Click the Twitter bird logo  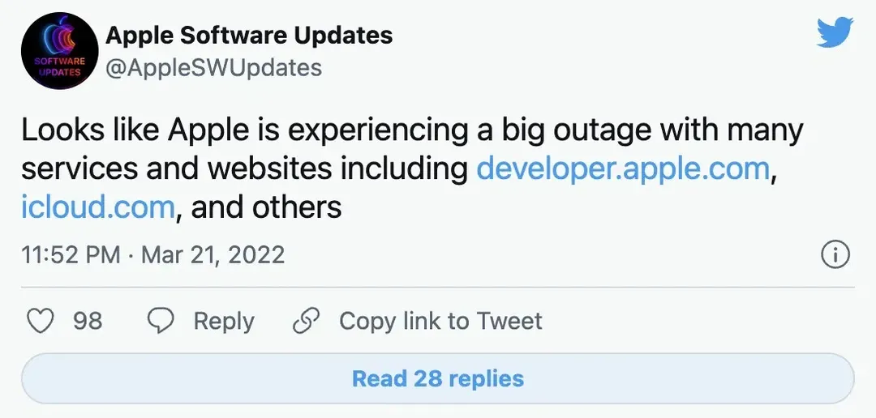[835, 33]
